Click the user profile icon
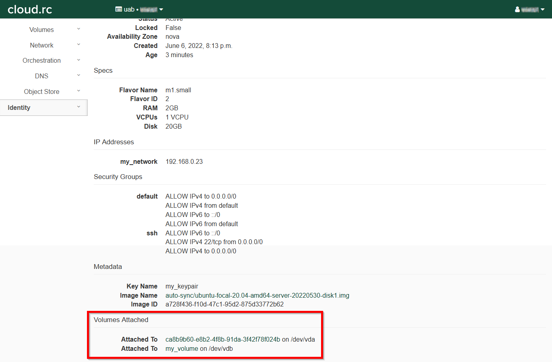This screenshot has width=552, height=362. (517, 10)
